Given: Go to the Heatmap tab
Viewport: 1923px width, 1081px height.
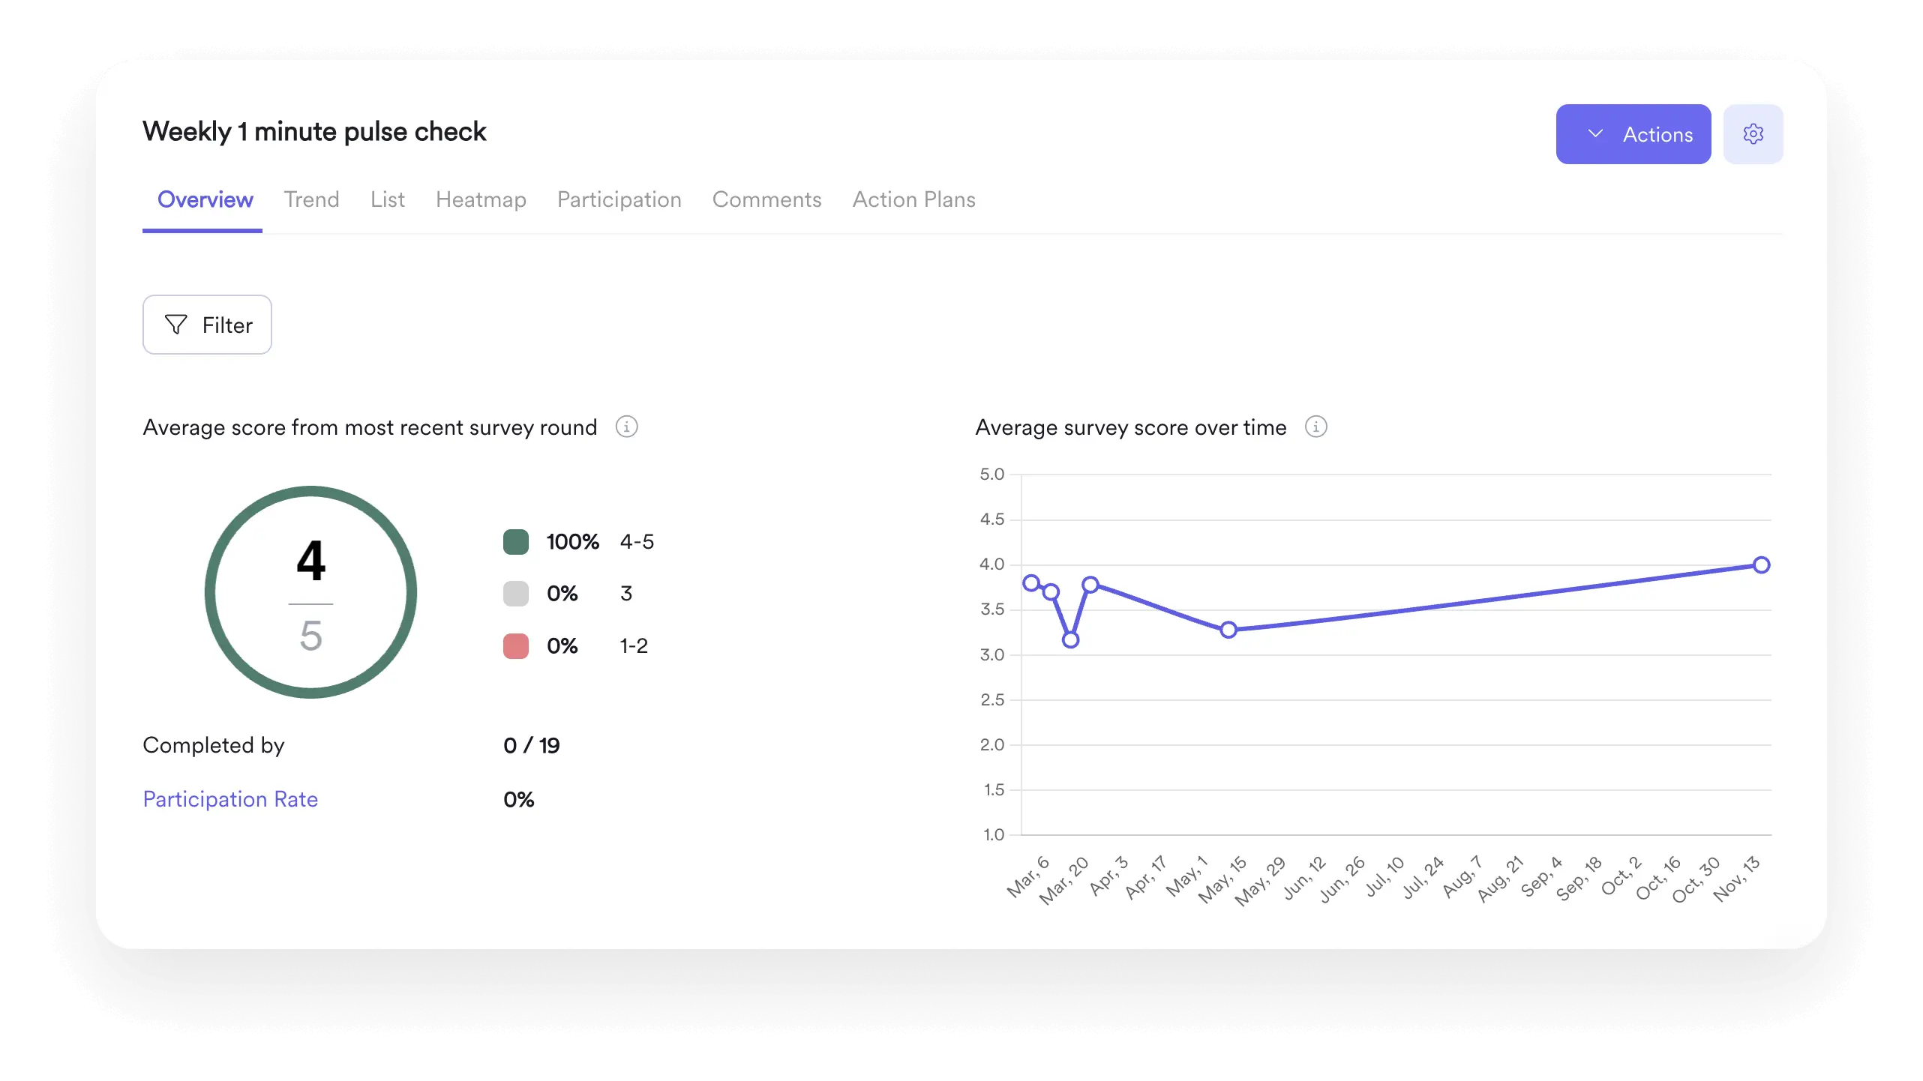Looking at the screenshot, I should (481, 199).
